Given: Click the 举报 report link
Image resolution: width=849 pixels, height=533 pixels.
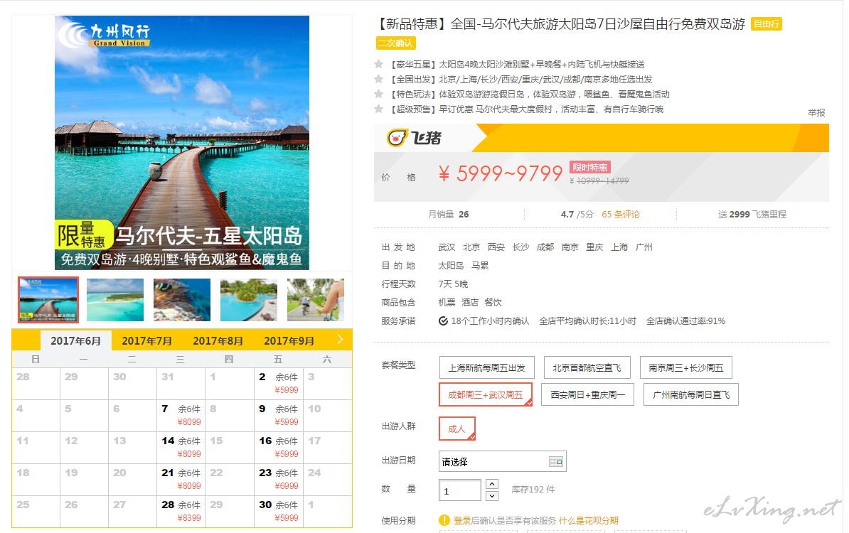Looking at the screenshot, I should coord(816,112).
